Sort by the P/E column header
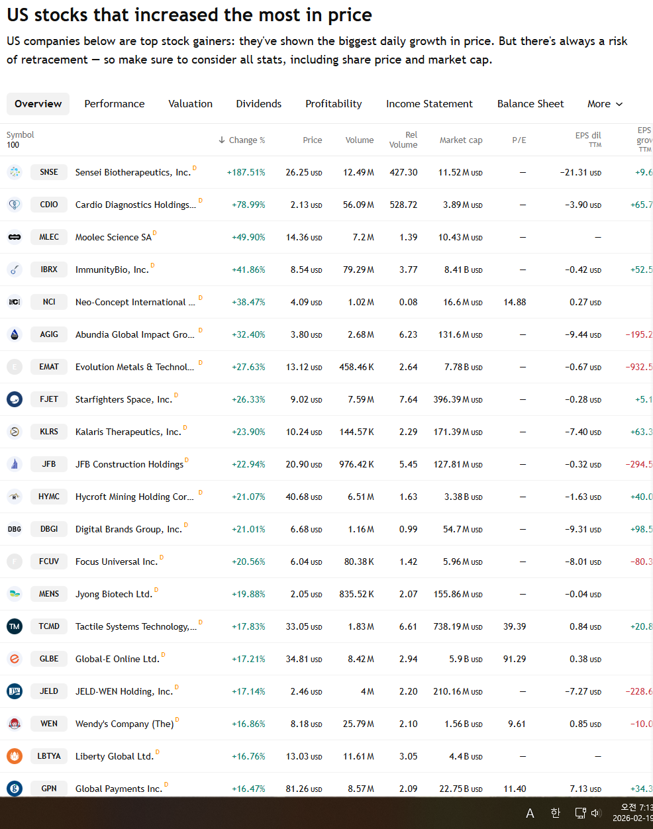This screenshot has height=829, width=653. click(519, 140)
